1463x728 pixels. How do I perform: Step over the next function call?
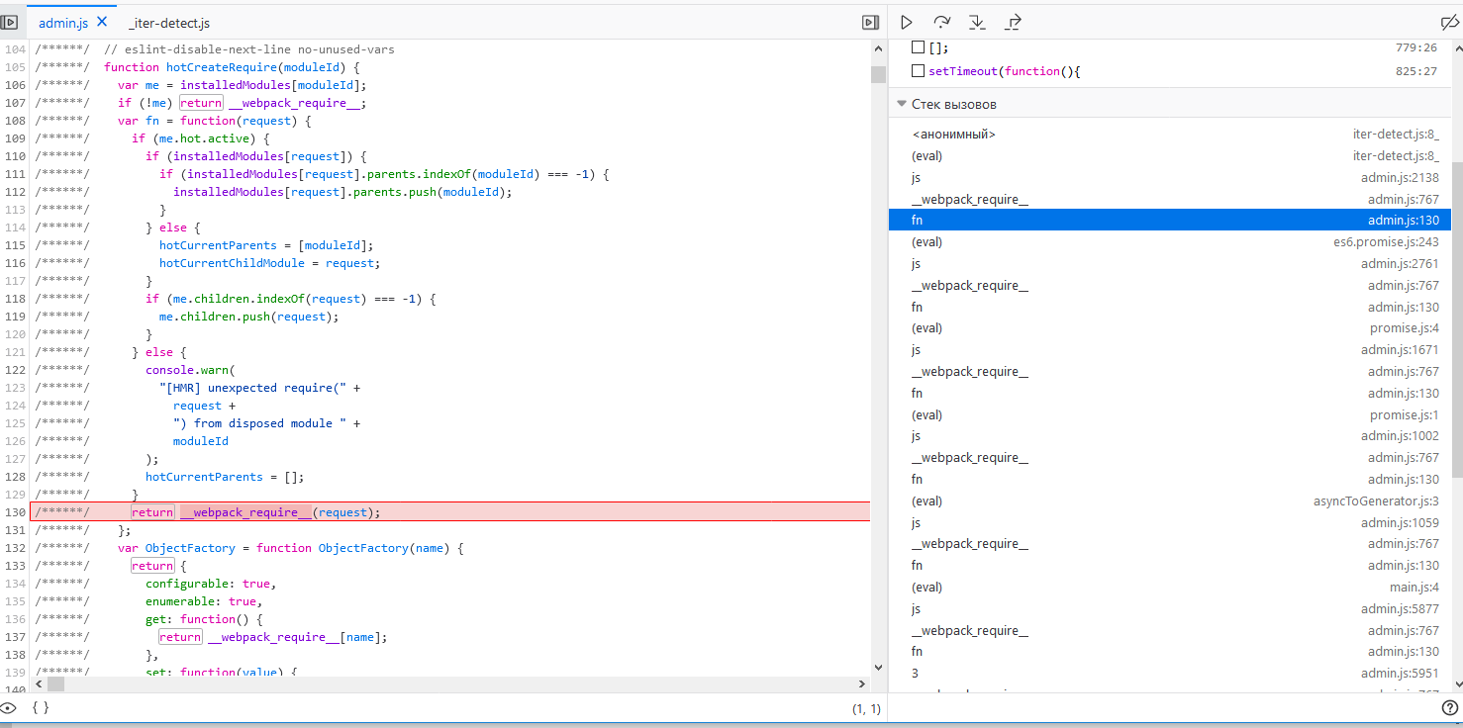[940, 21]
